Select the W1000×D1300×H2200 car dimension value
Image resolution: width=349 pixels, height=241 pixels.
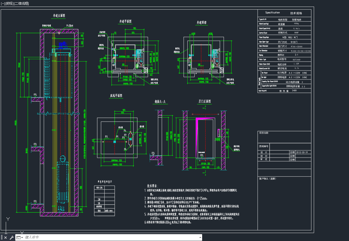pyautogui.click(x=301, y=51)
